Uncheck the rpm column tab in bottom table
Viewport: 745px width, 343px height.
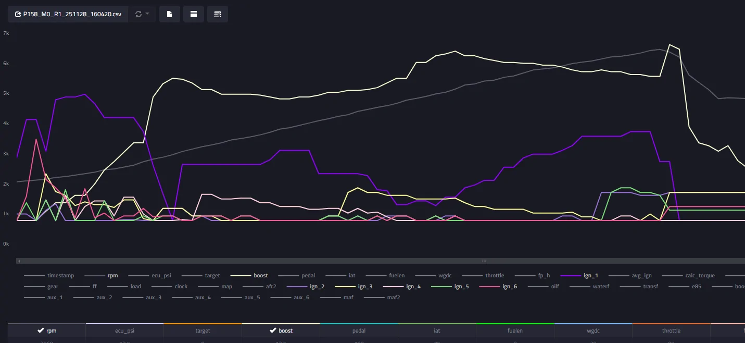click(46, 330)
